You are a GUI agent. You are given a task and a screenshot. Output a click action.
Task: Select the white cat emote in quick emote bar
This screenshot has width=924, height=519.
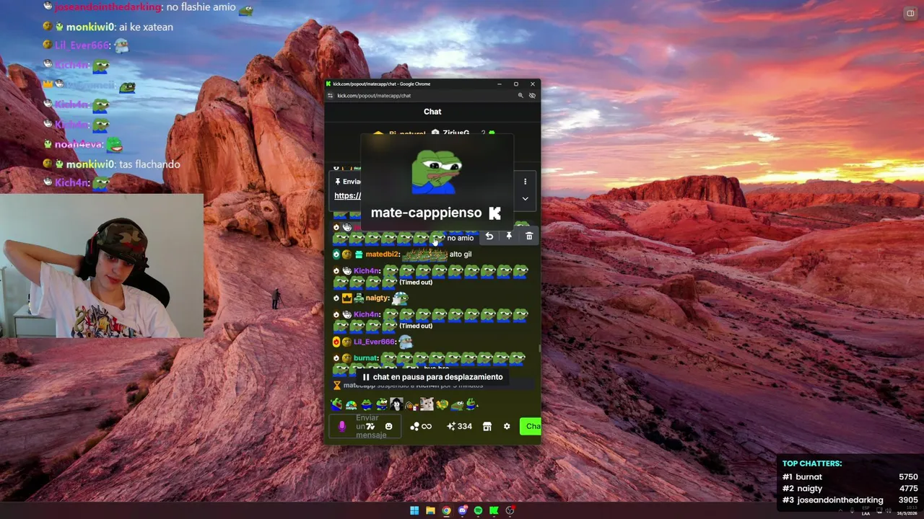pos(427,404)
